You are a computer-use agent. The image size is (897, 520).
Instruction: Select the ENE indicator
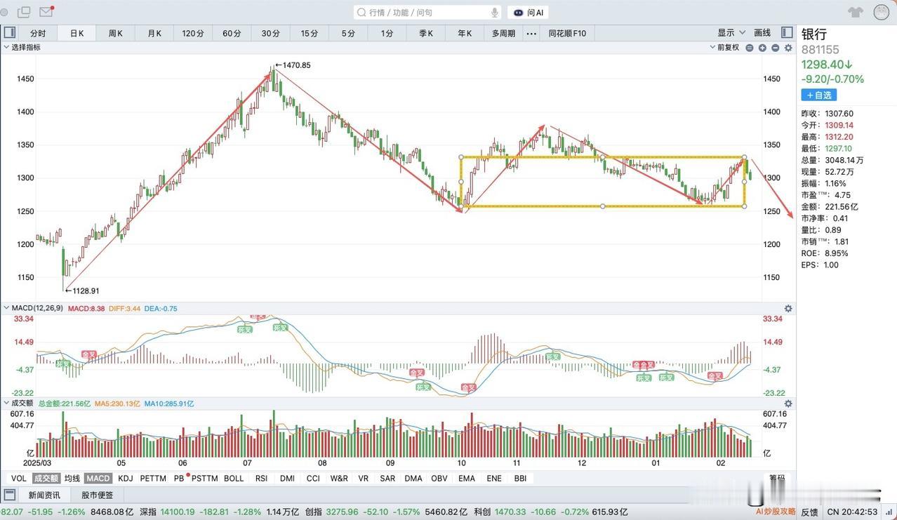(x=494, y=479)
